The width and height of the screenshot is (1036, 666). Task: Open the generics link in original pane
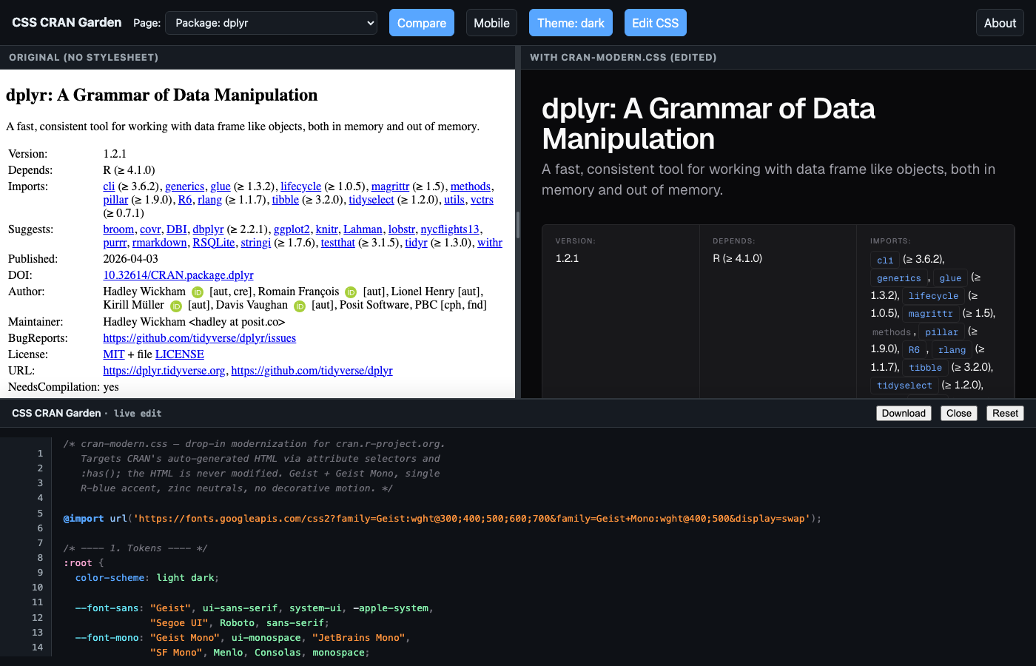(x=184, y=186)
